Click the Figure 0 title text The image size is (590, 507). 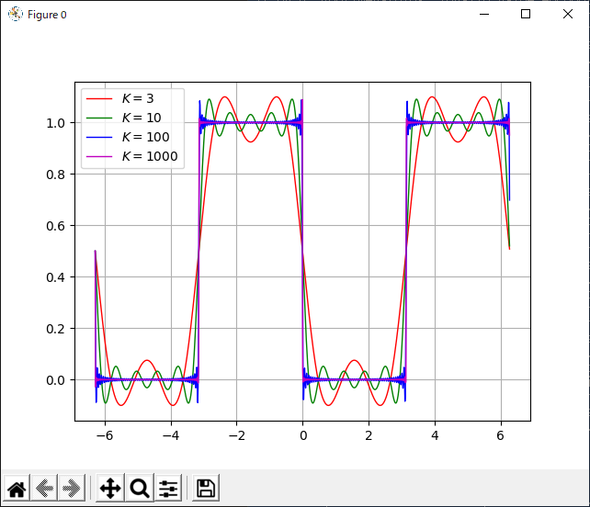47,15
